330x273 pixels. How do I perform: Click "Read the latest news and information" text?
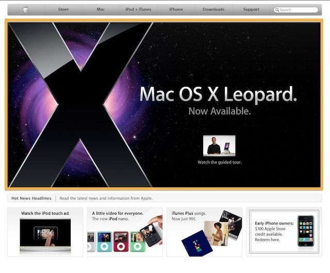(x=106, y=198)
